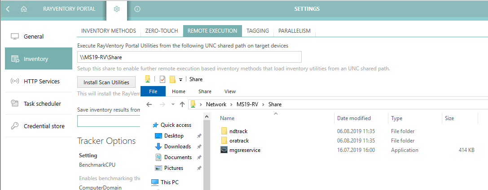The width and height of the screenshot is (488, 190).
Task: Click Properties icon in quick access toolbar
Action: 162,79
